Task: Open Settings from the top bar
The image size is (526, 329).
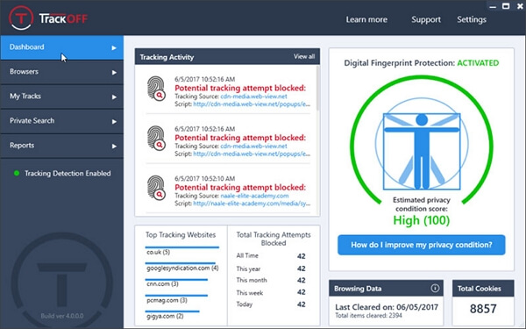Action: 472,19
